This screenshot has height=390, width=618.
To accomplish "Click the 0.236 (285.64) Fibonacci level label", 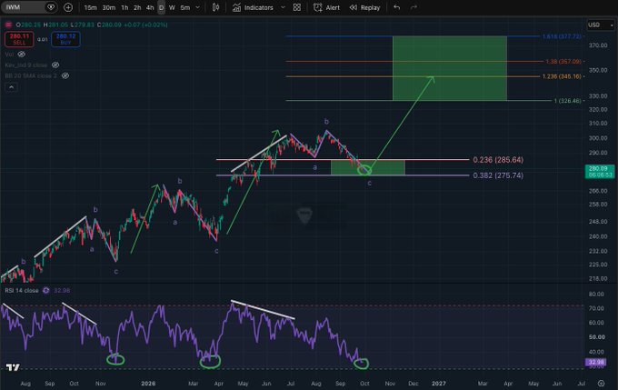I will point(498,160).
